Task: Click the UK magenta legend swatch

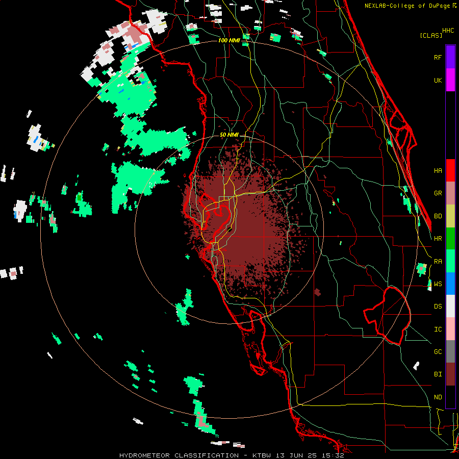Action: (450, 80)
